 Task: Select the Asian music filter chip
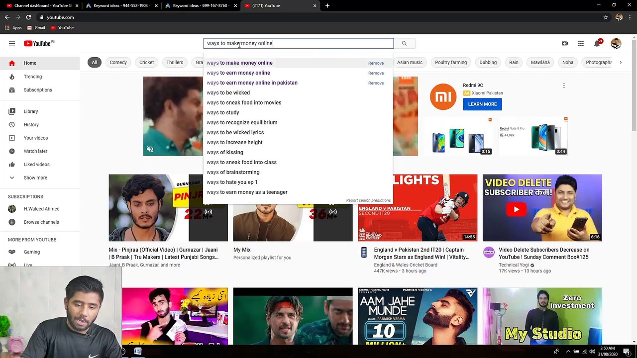click(x=410, y=63)
